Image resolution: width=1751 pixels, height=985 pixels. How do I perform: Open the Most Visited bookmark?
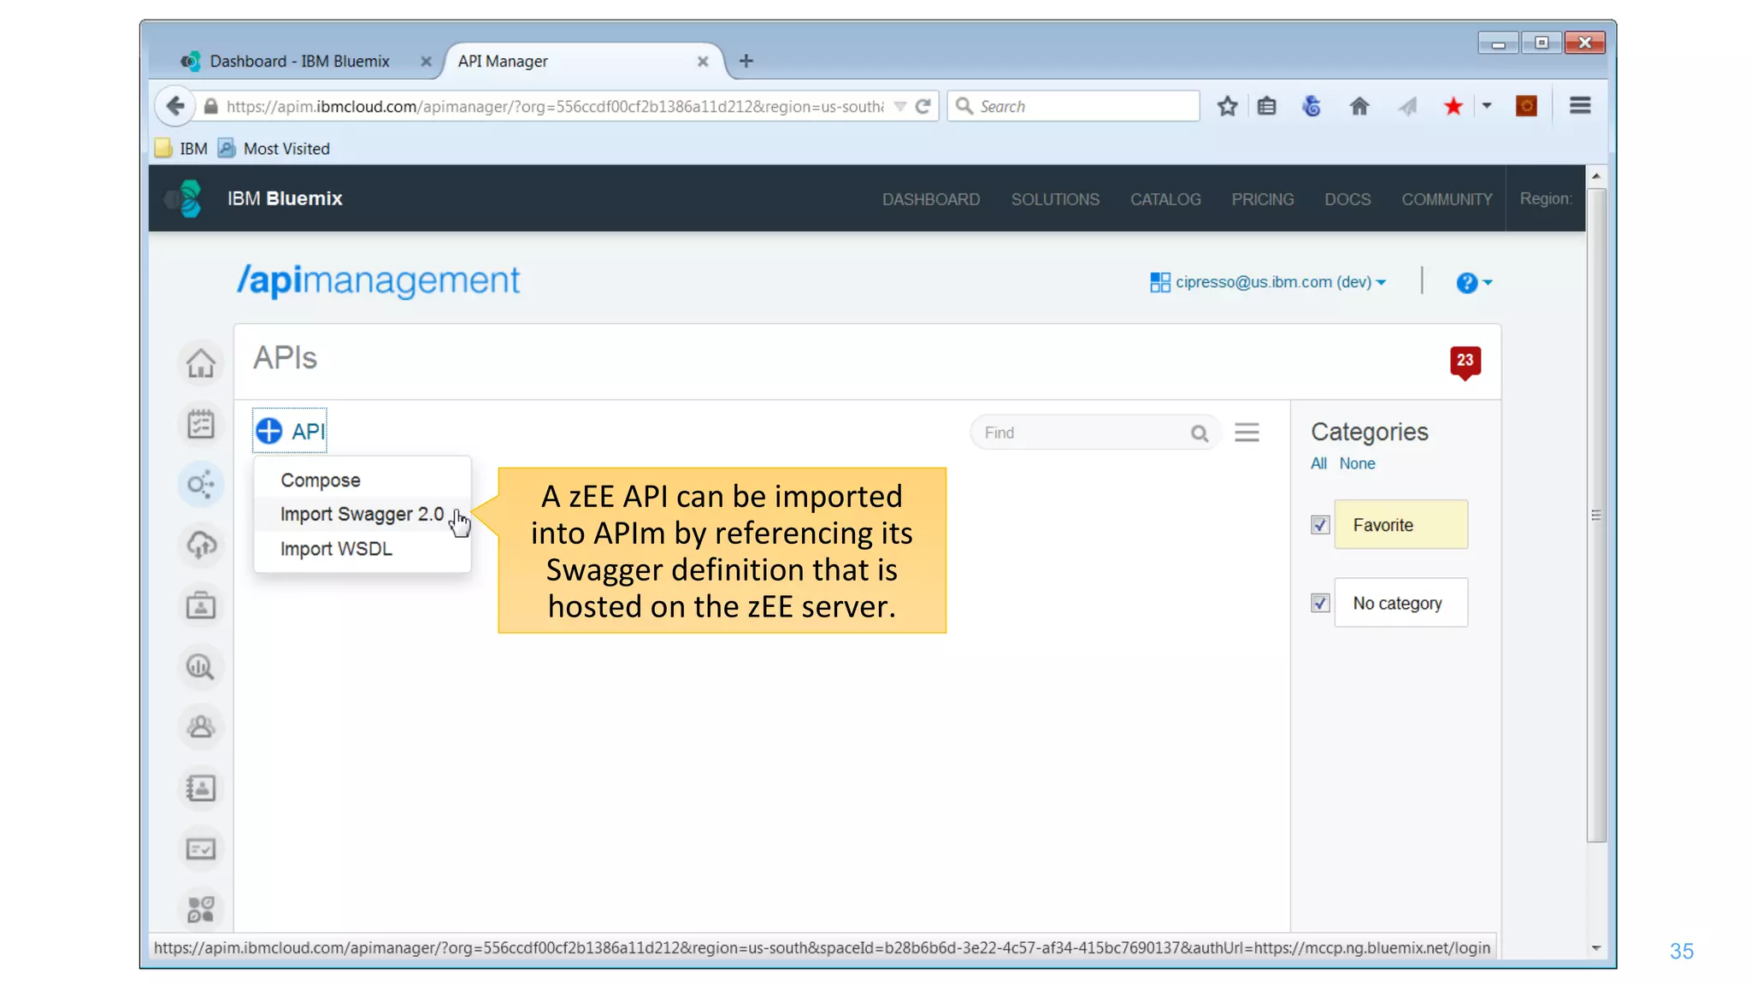point(274,149)
